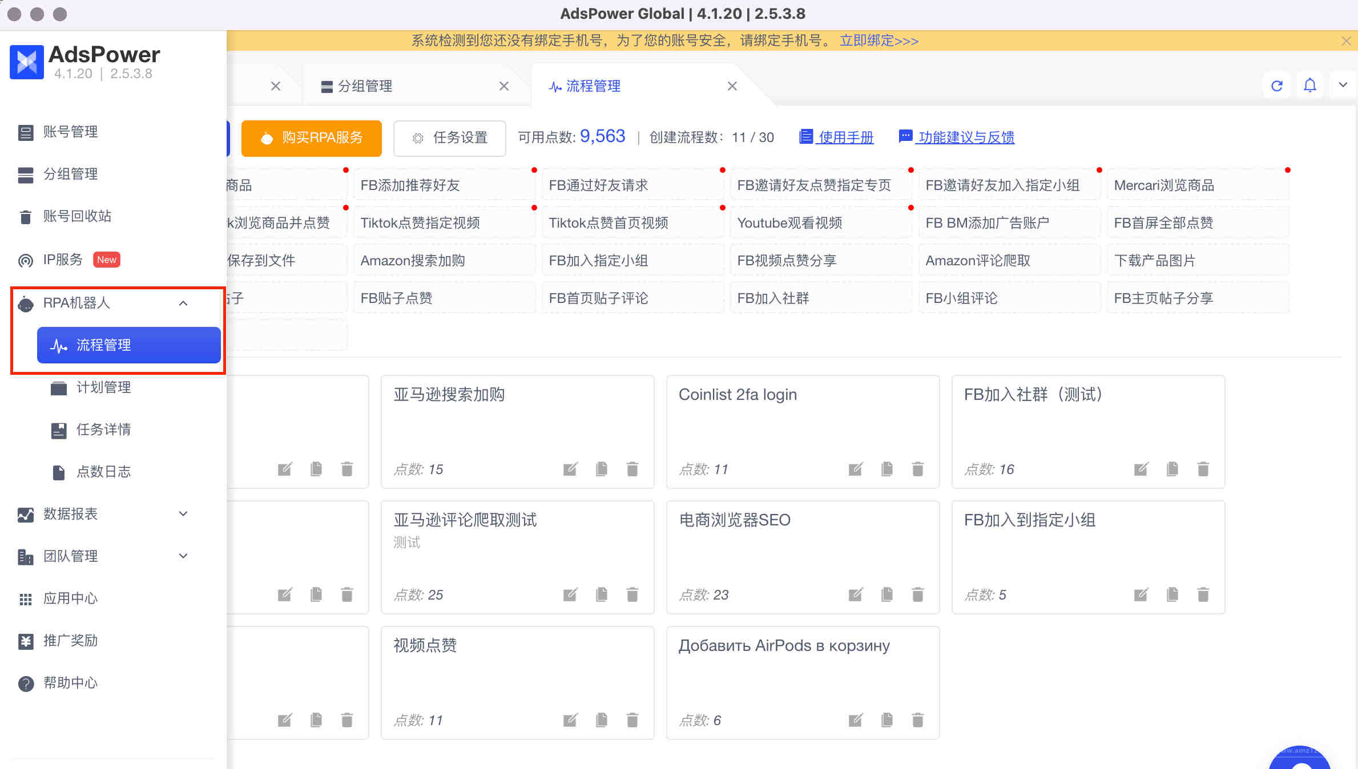Edit the FB加入社群（测试）flow
Image resolution: width=1358 pixels, height=769 pixels.
click(x=1141, y=469)
